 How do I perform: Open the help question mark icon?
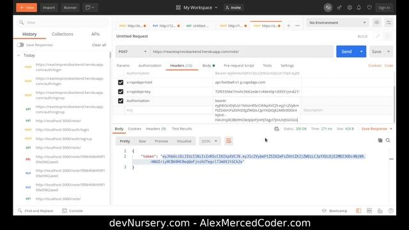click(390, 211)
